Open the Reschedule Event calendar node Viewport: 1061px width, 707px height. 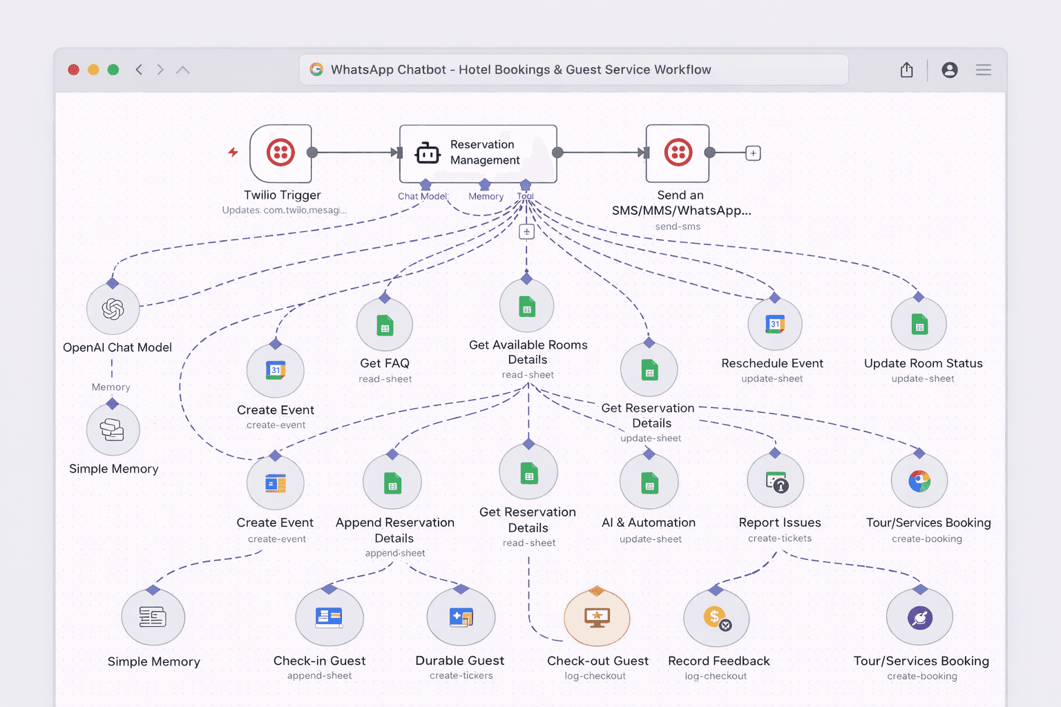coord(774,325)
